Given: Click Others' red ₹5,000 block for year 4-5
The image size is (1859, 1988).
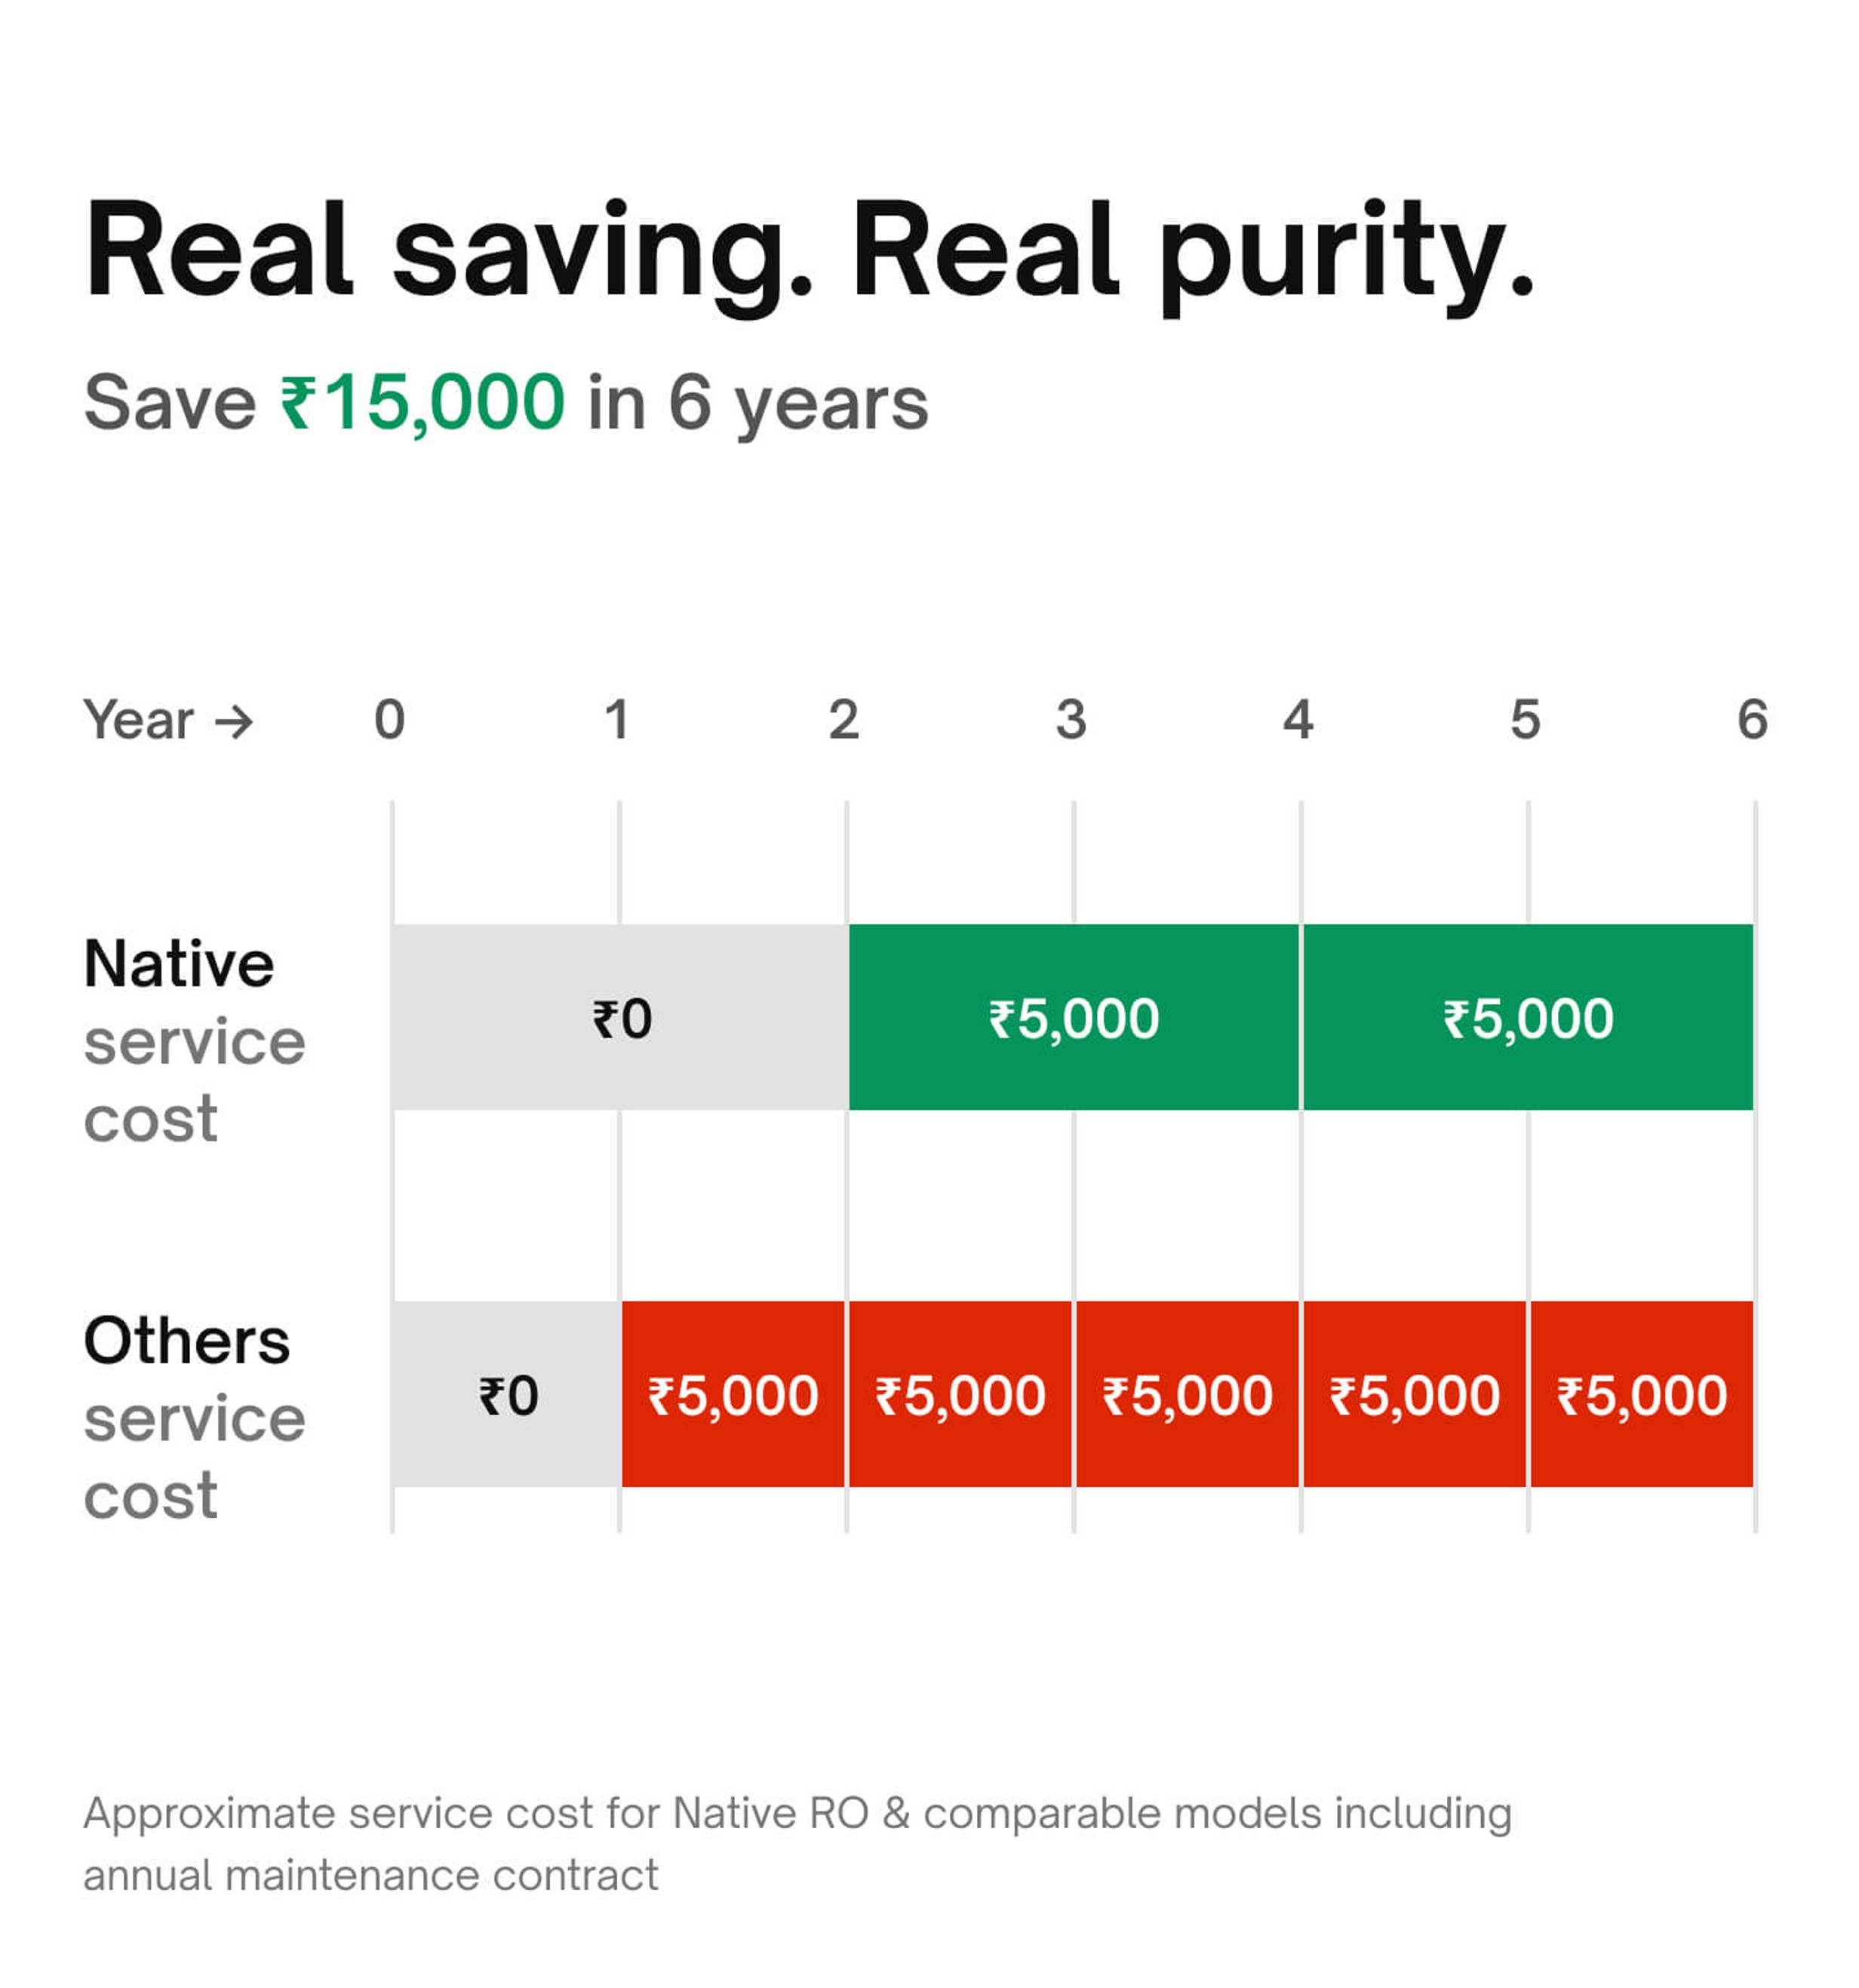Looking at the screenshot, I should (x=1414, y=1394).
